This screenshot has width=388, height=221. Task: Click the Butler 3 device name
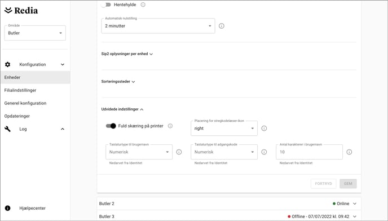pos(107,216)
